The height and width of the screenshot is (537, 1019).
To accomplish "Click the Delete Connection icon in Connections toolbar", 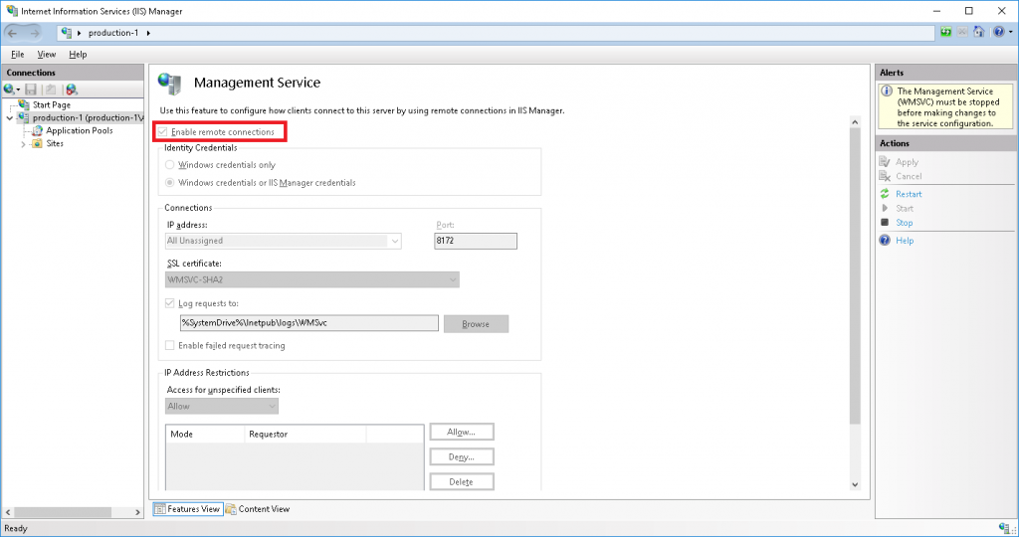I will pyautogui.click(x=72, y=89).
